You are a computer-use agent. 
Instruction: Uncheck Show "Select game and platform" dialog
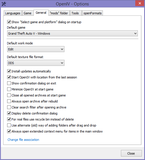pos(9,22)
